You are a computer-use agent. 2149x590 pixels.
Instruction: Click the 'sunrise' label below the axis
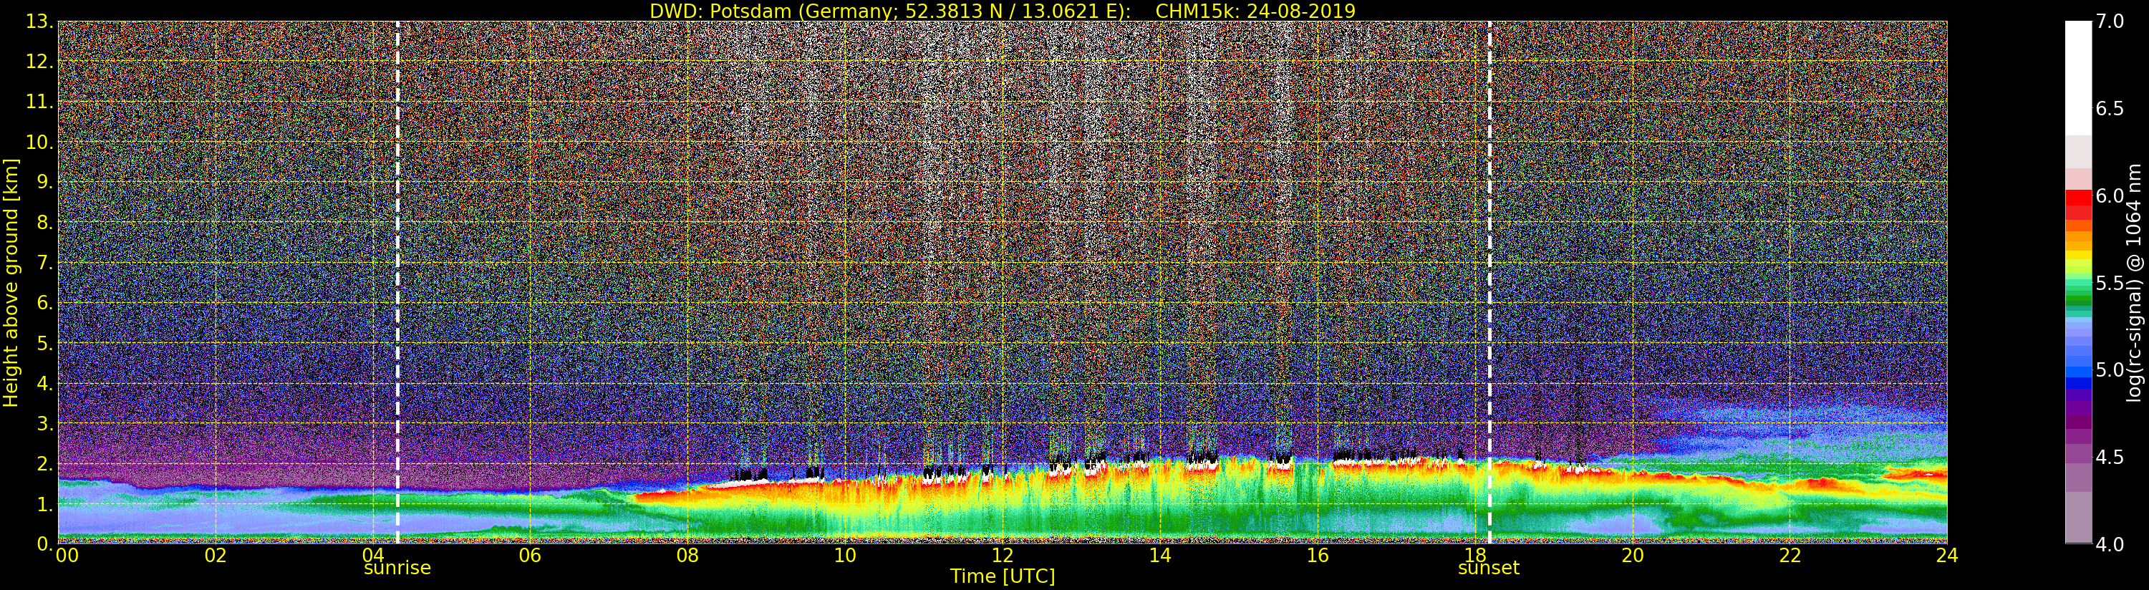tap(397, 569)
